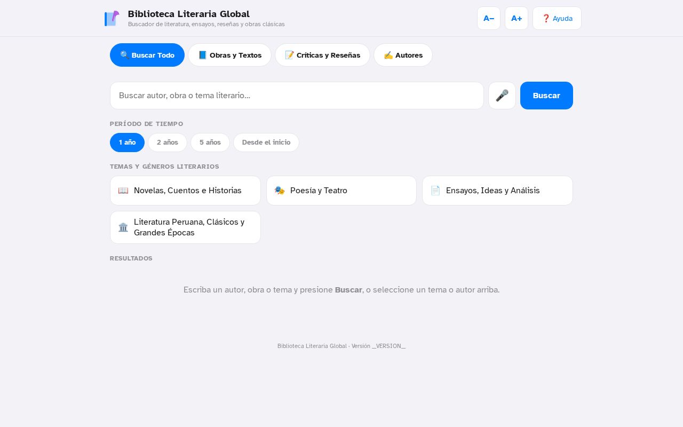Choose Literatura Peruana, Clásicos topic card
Screen dimensions: 683x427
185,227
